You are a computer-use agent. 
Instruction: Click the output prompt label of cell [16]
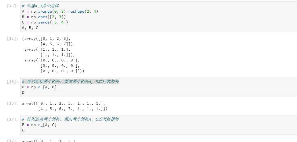tap(12, 104)
